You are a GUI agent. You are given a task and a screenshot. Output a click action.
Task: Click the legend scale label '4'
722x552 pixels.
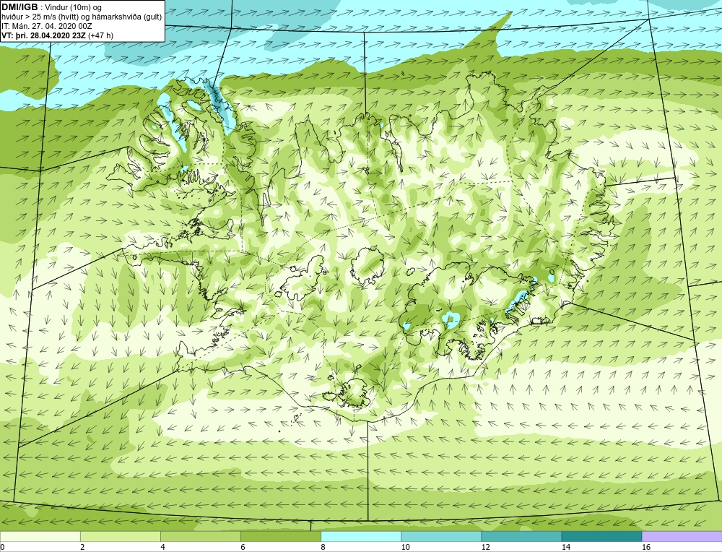(162, 547)
